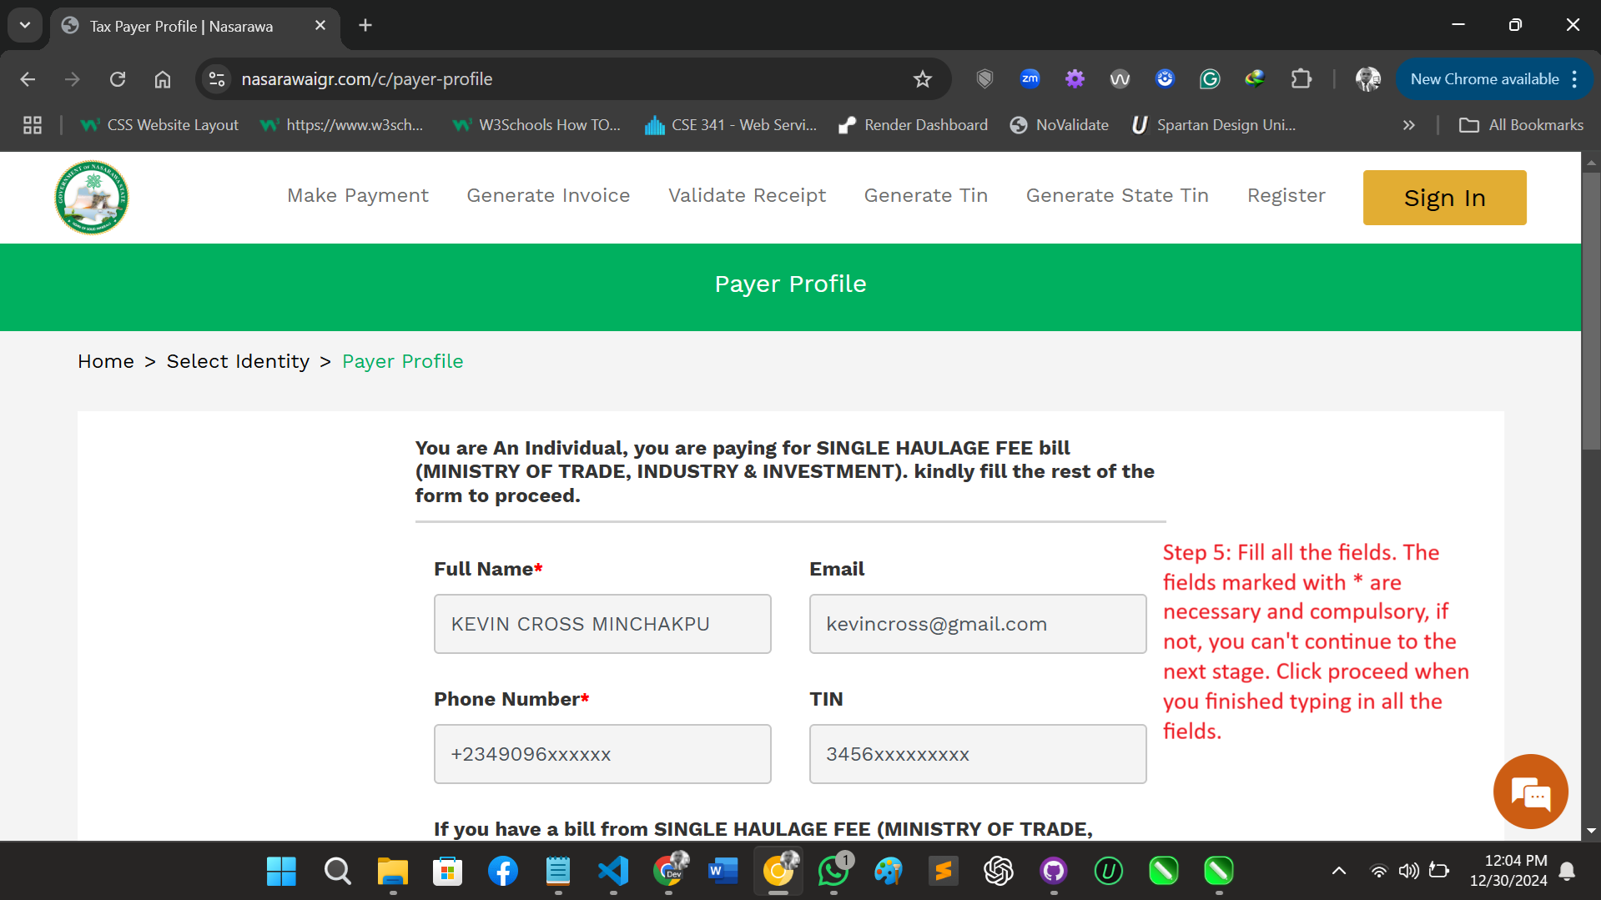This screenshot has width=1601, height=900.
Task: Open Microsoft Word from taskbar
Action: coord(722,872)
